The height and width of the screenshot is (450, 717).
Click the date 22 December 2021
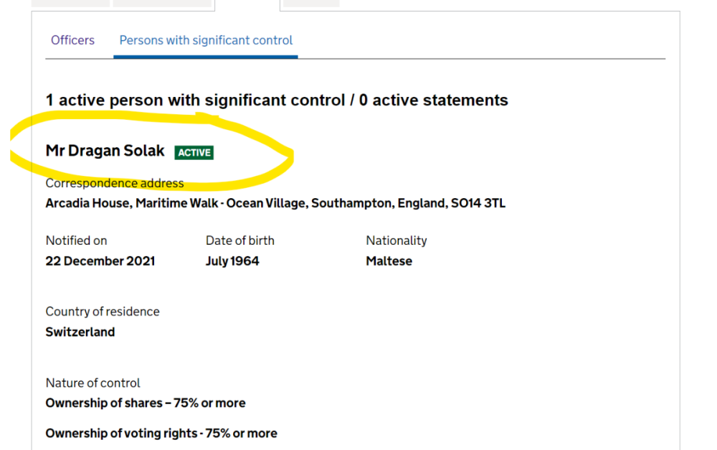[x=100, y=261]
